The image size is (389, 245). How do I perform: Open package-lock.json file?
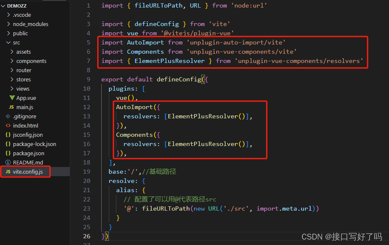tap(34, 144)
